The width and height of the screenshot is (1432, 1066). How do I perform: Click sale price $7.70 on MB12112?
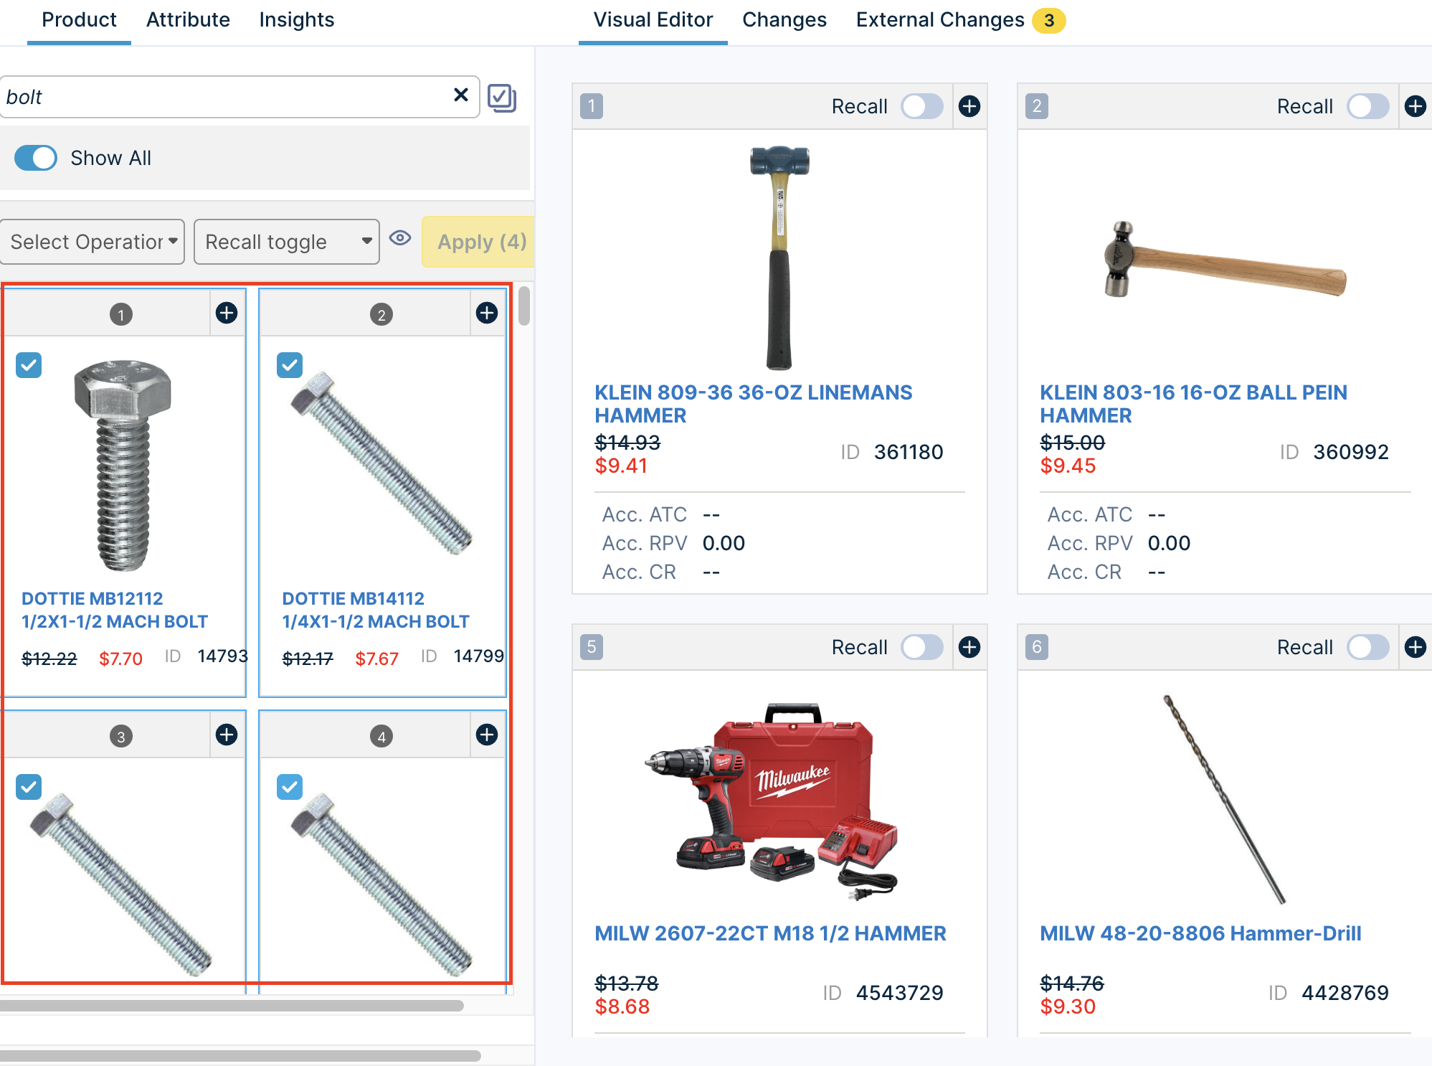[120, 659]
